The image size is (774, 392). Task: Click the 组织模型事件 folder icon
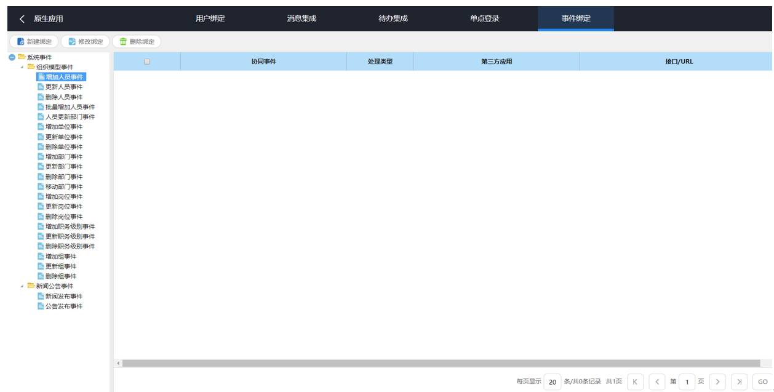click(31, 67)
